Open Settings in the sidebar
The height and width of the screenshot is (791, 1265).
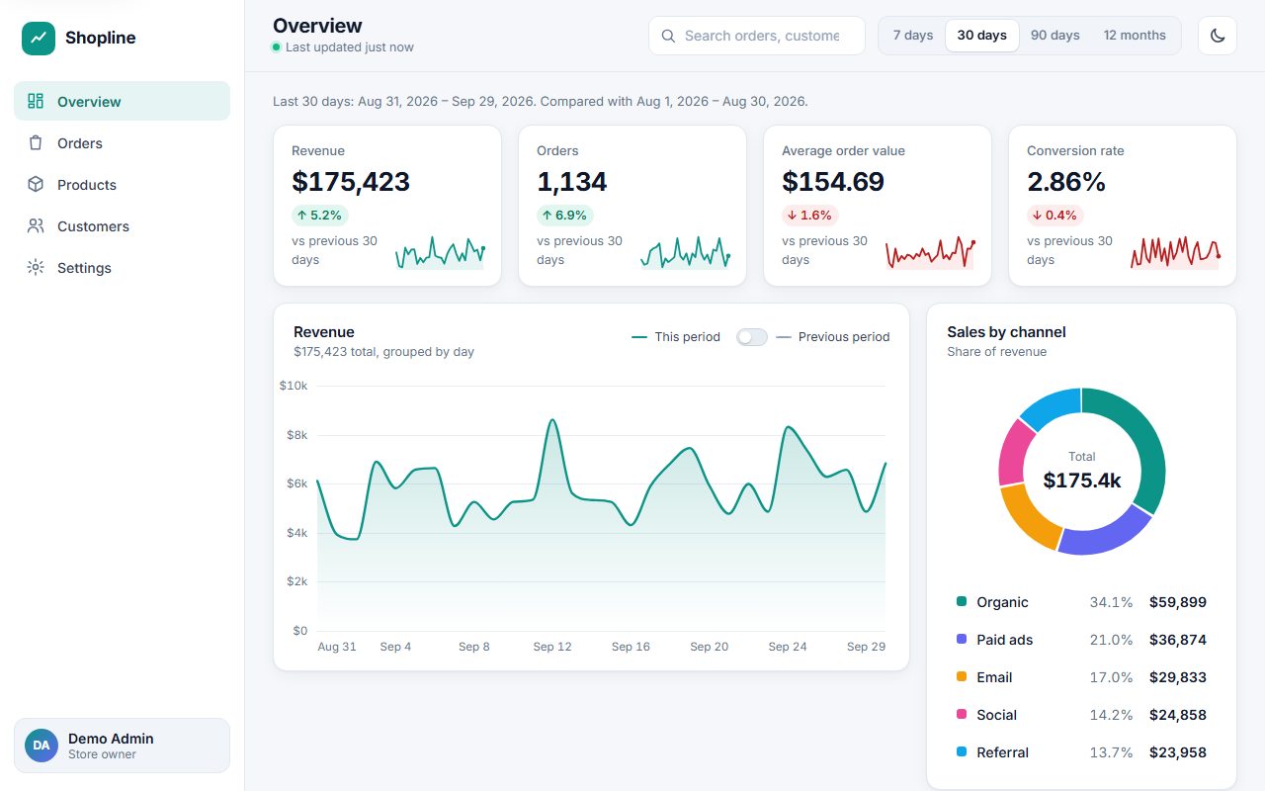pyautogui.click(x=122, y=267)
